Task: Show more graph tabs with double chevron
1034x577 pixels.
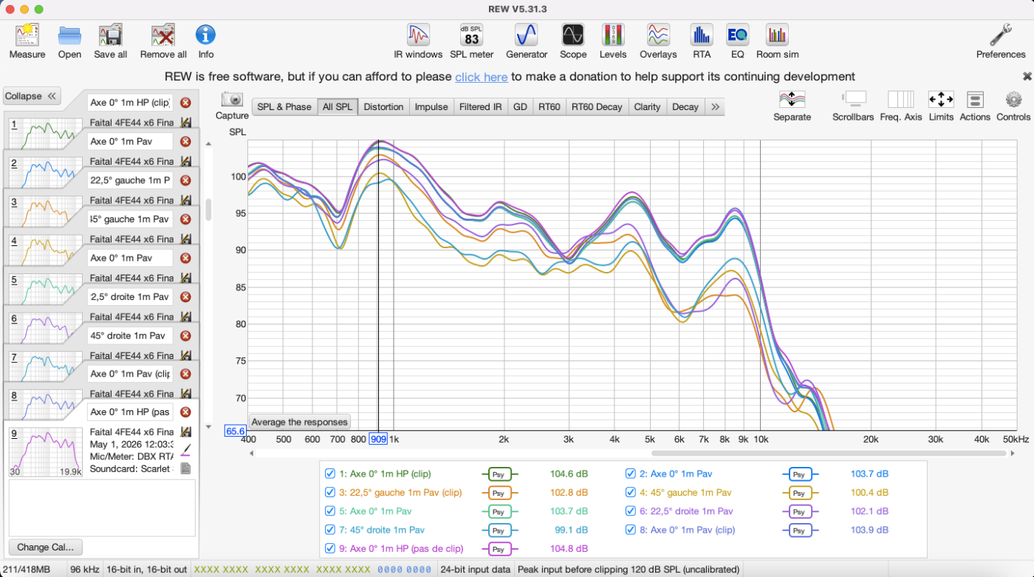Action: pos(715,107)
